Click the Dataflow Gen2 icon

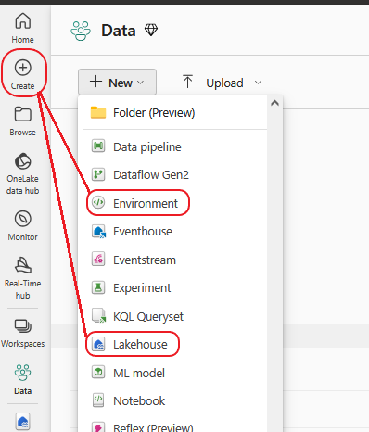98,174
